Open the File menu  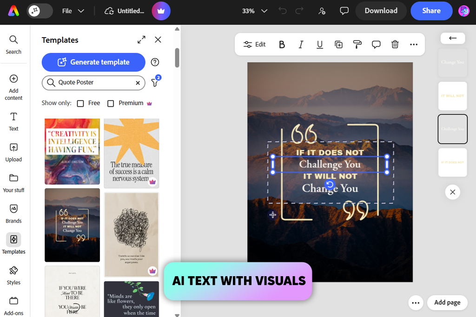pyautogui.click(x=73, y=11)
